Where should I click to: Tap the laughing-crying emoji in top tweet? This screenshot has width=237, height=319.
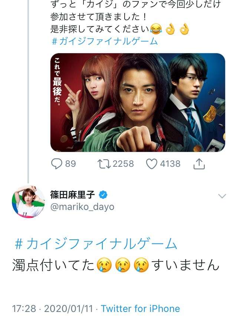point(157,29)
